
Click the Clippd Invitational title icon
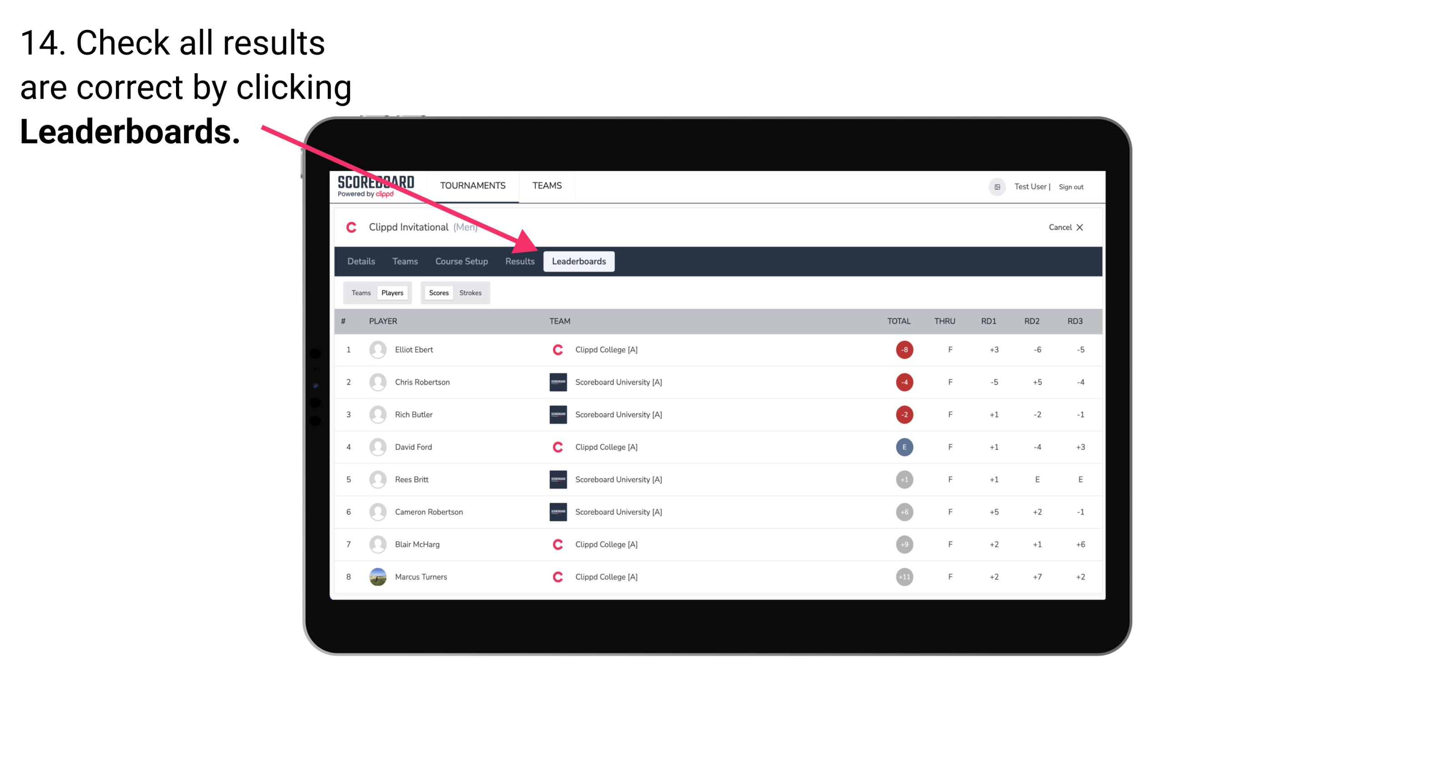pyautogui.click(x=352, y=226)
